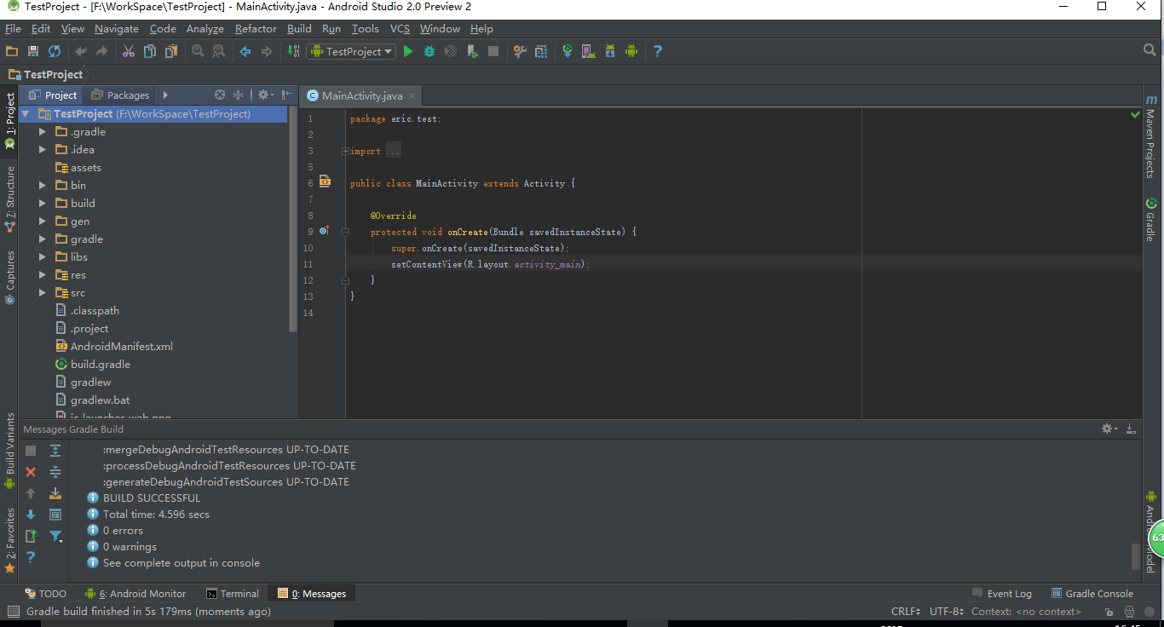Click the Find magnifier icon in toolbar
Viewport: 1164px width, 627px height.
click(x=198, y=51)
